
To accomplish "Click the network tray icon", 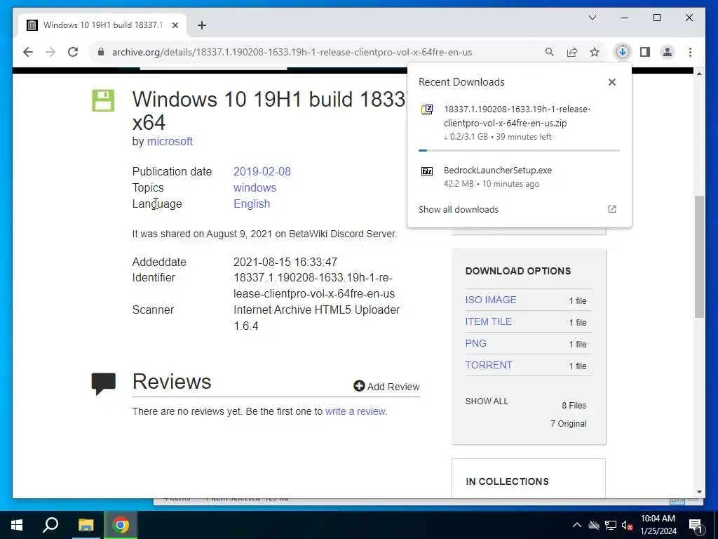I will (x=611, y=525).
